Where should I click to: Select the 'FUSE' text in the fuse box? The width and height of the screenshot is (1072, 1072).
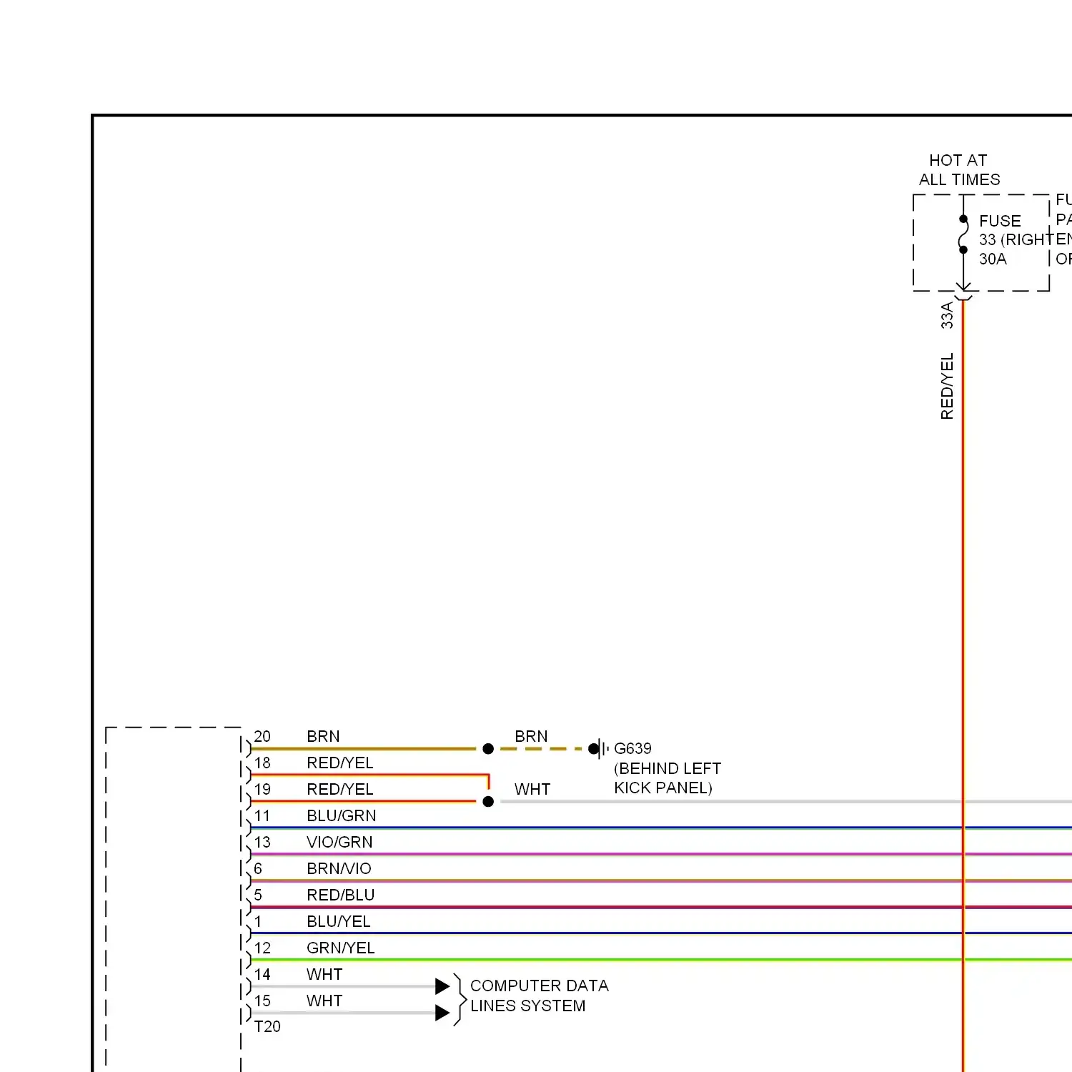click(1000, 221)
